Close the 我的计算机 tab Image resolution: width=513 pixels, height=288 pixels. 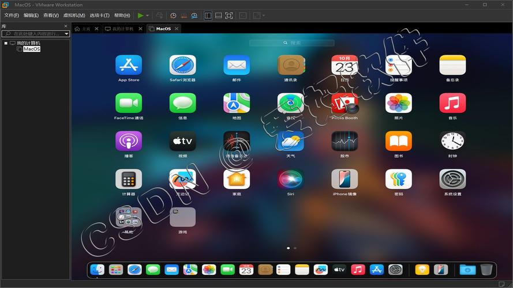coord(140,28)
